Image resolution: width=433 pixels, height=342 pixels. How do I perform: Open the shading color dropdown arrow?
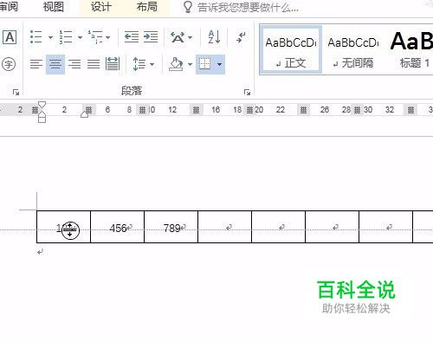click(190, 64)
